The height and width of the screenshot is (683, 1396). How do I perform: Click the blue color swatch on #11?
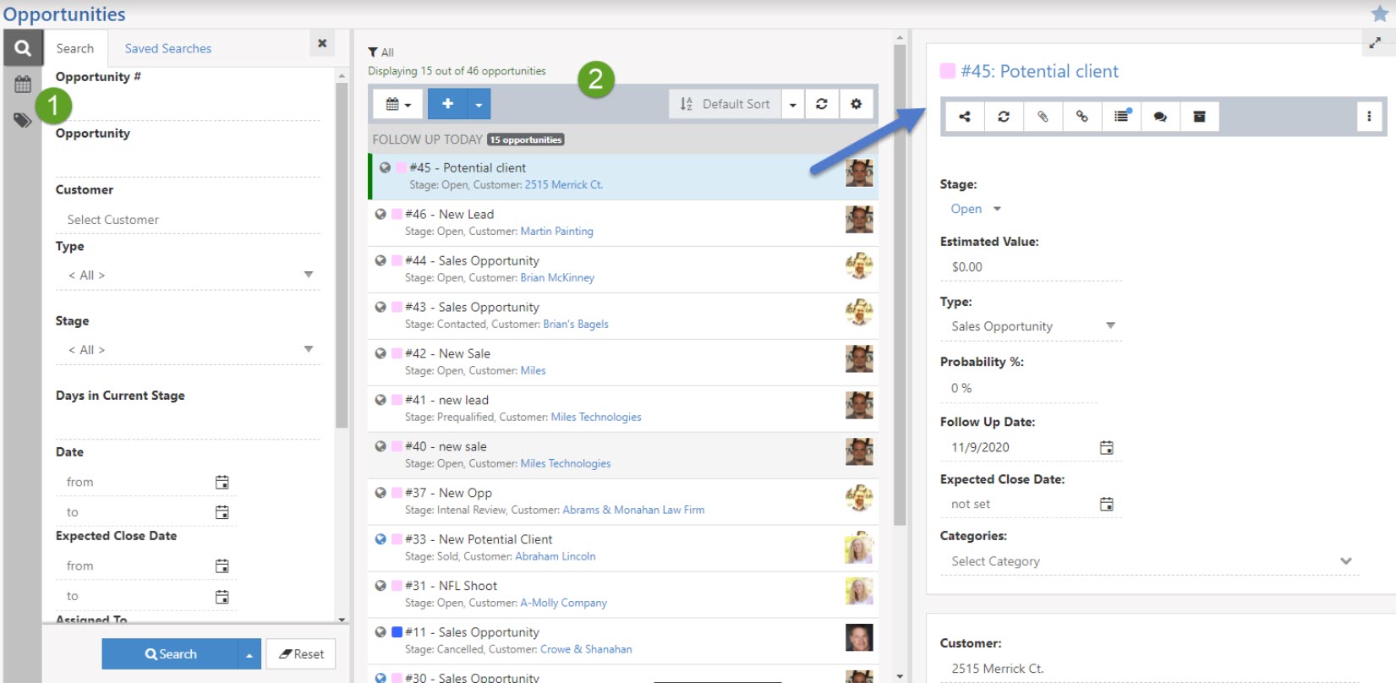tap(397, 632)
